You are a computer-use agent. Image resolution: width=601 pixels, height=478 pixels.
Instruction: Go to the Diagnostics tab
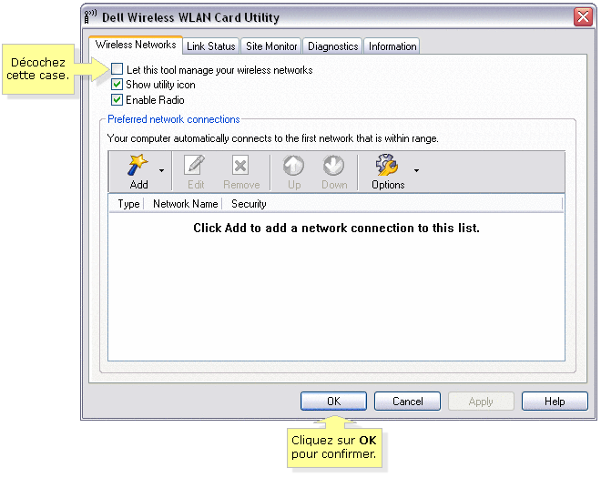pos(332,46)
